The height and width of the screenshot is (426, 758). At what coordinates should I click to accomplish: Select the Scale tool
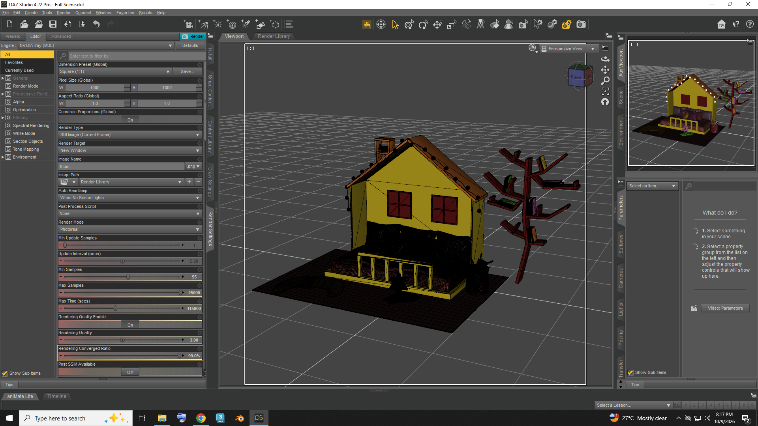coord(452,24)
